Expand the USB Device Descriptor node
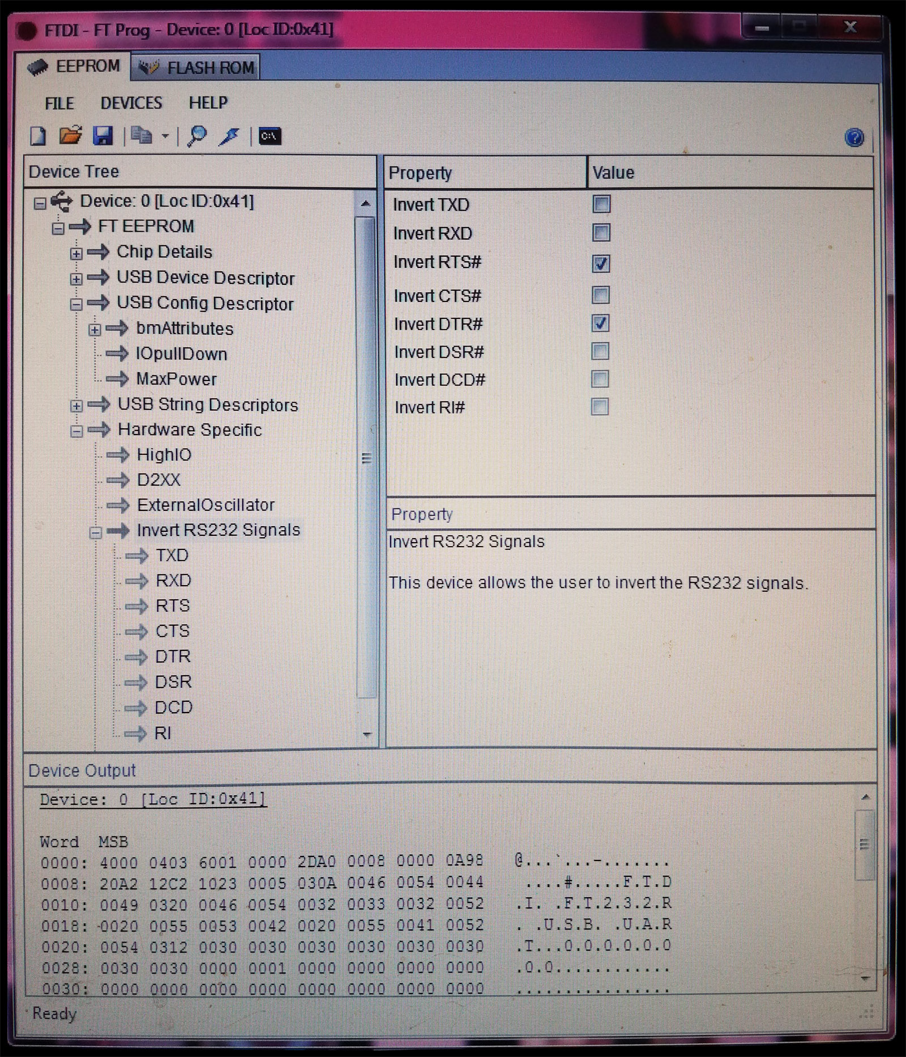Screen dimensions: 906x1057 (x=76, y=279)
